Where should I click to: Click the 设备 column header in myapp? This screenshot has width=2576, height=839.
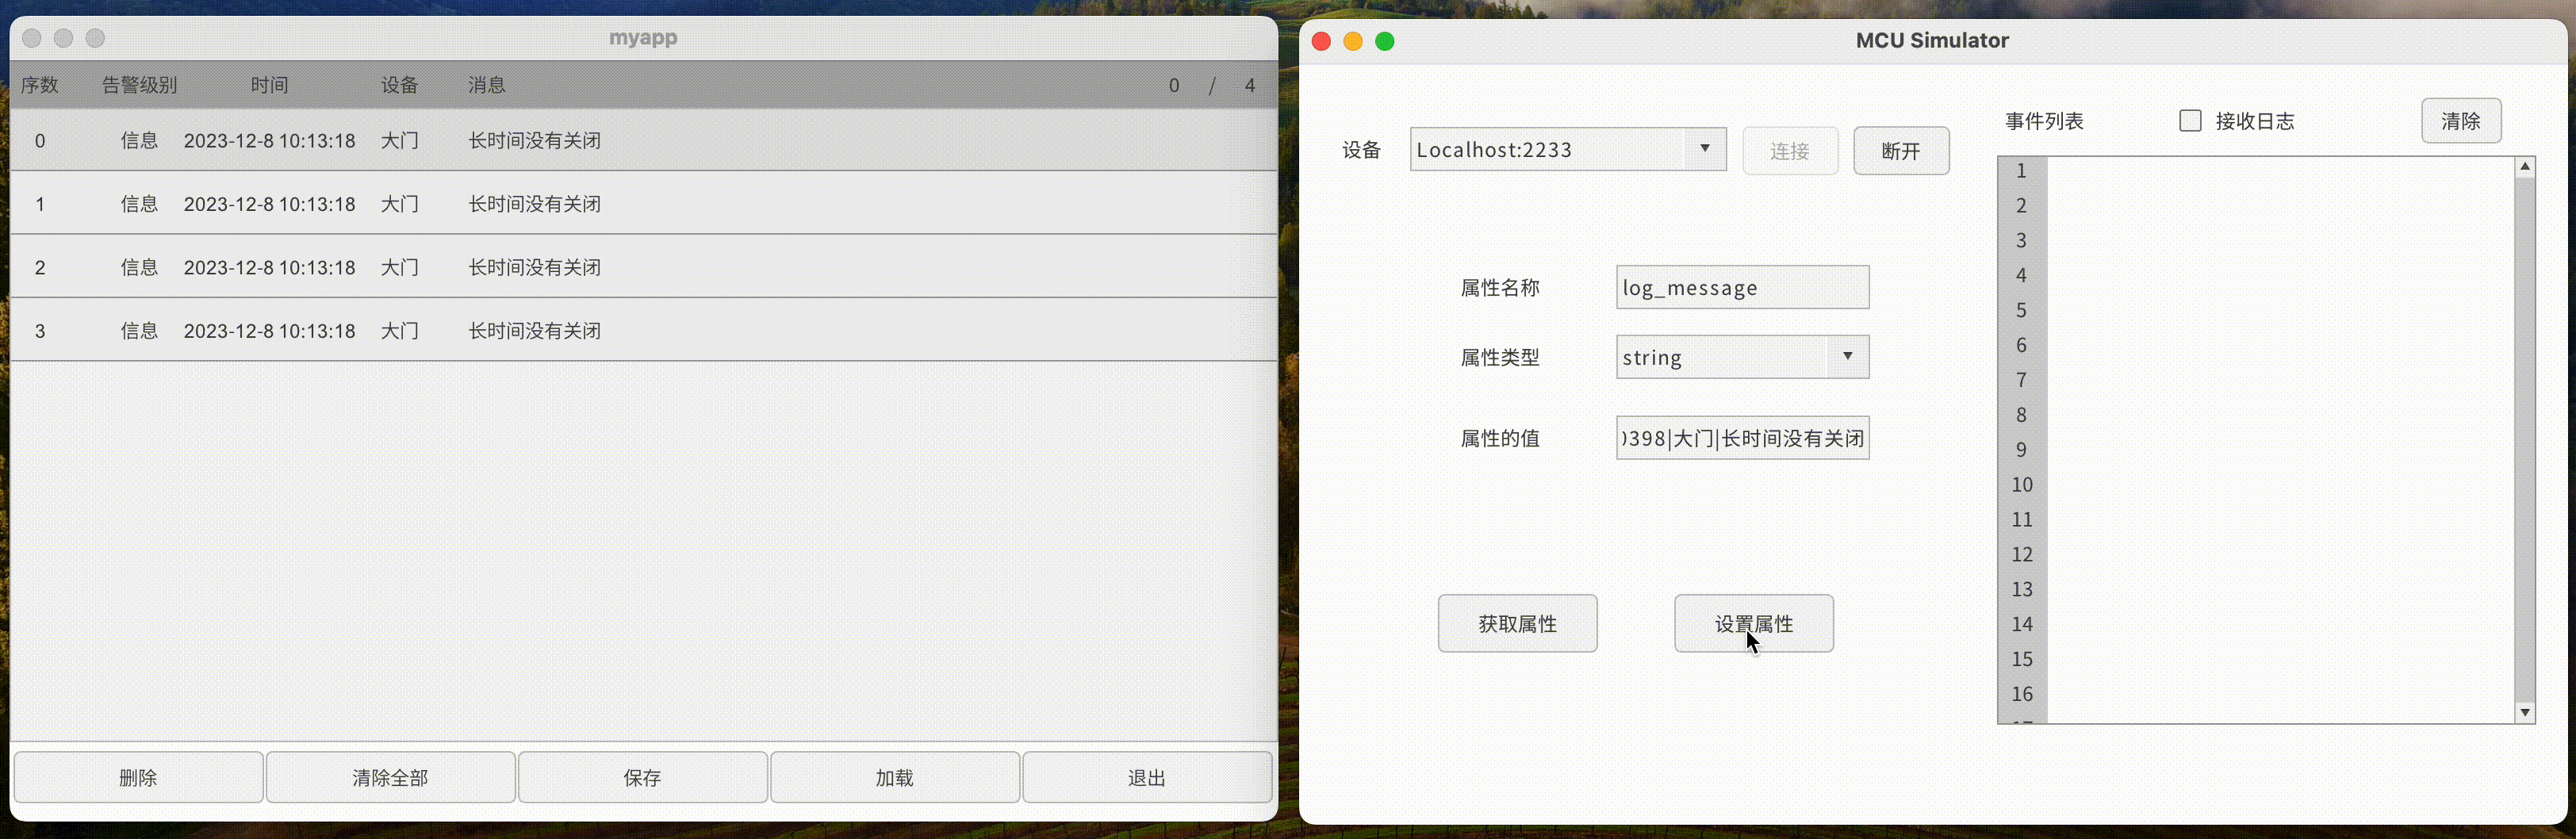pos(399,85)
